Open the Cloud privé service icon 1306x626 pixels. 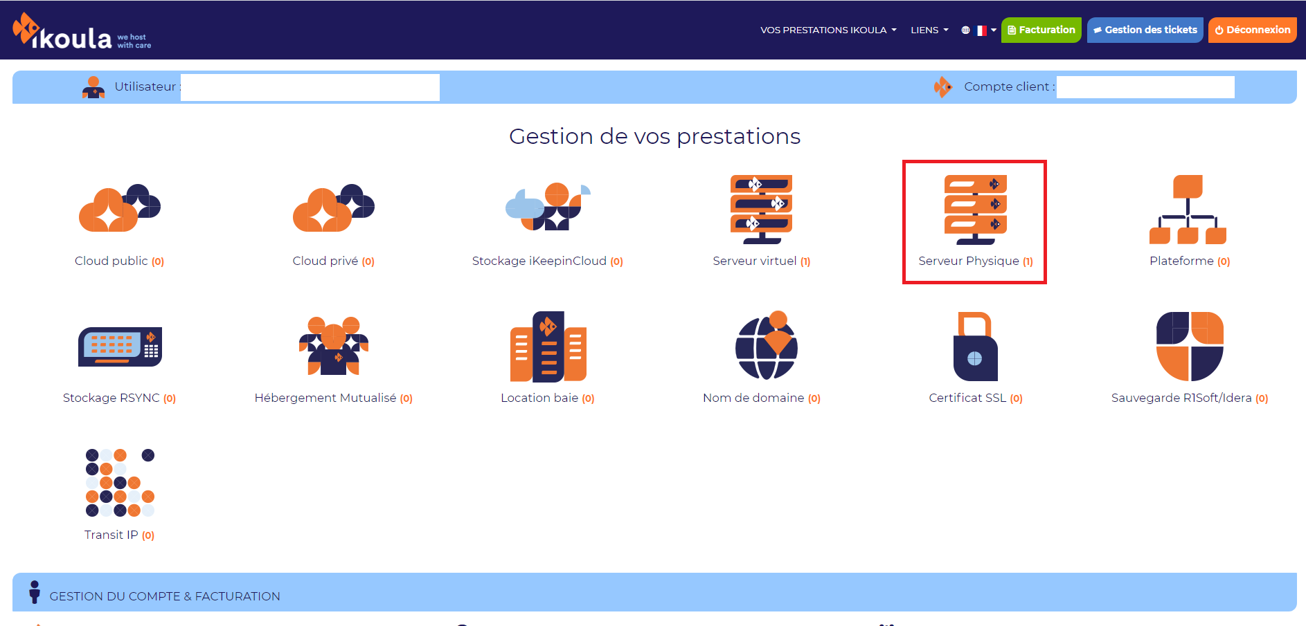coord(334,208)
